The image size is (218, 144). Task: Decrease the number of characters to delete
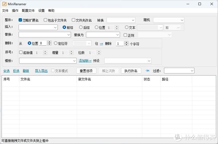126,45
